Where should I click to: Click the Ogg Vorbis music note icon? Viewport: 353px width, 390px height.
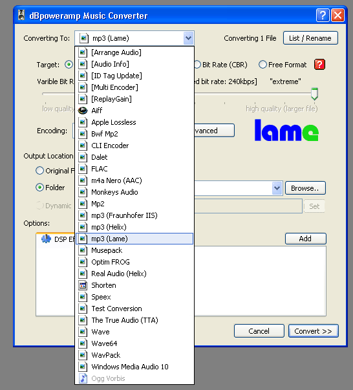click(83, 378)
